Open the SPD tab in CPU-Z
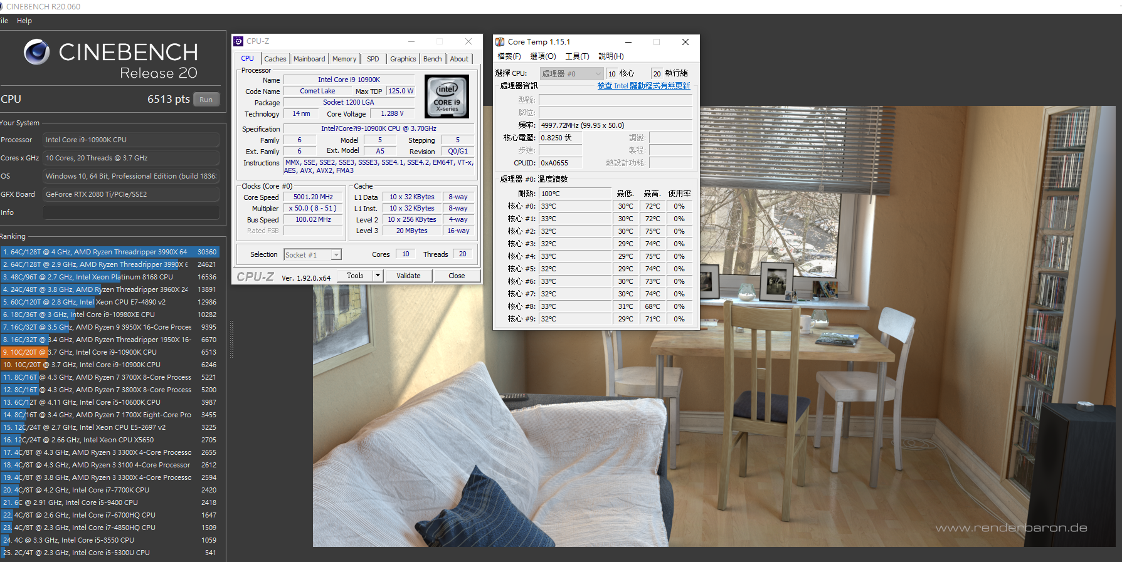The width and height of the screenshot is (1122, 562). (373, 59)
